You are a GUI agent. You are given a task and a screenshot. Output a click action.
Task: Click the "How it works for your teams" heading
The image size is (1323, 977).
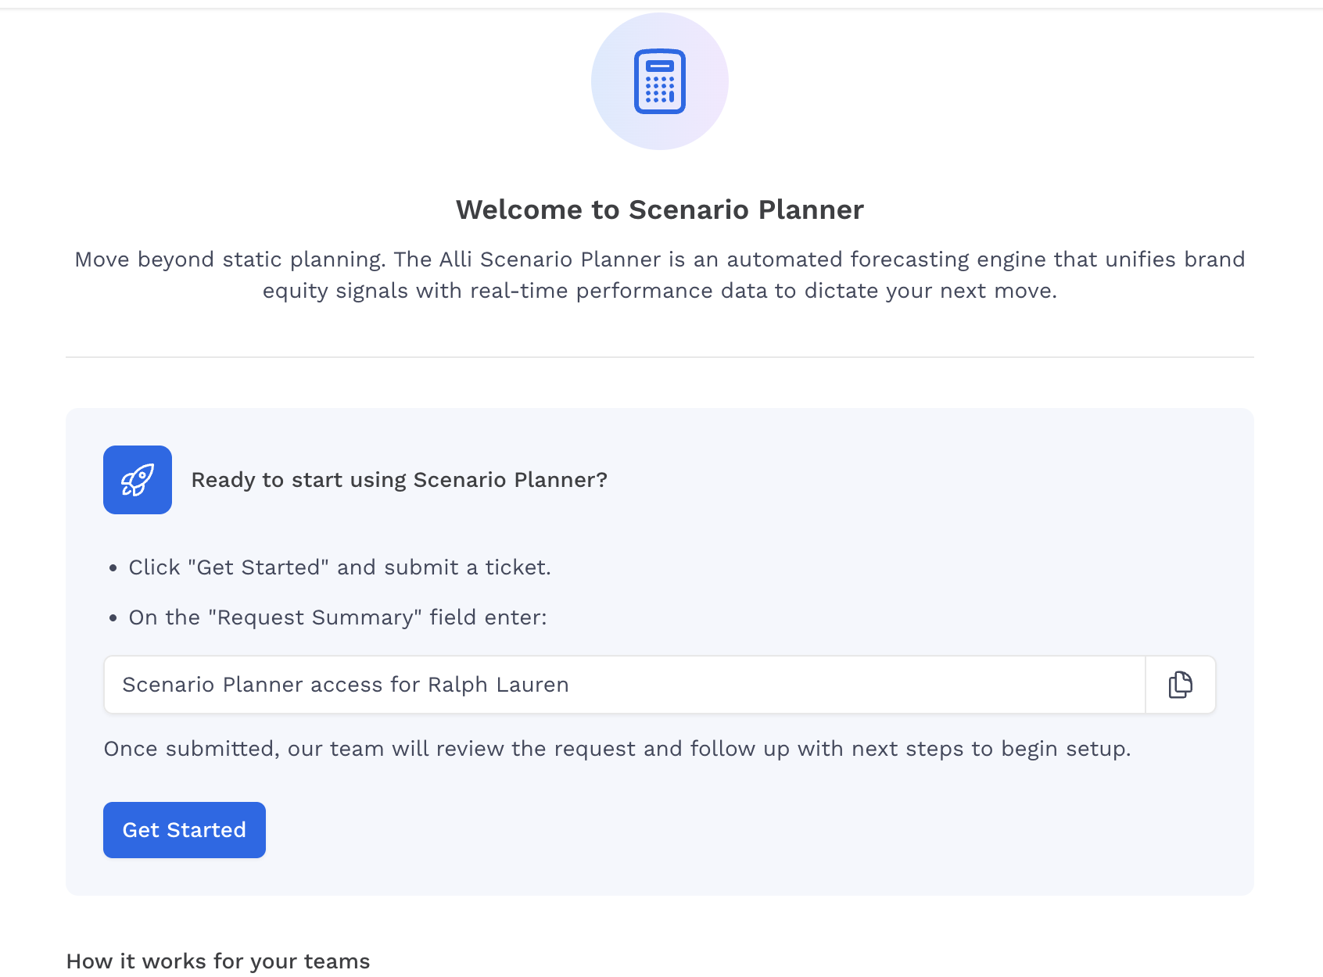pos(218,961)
